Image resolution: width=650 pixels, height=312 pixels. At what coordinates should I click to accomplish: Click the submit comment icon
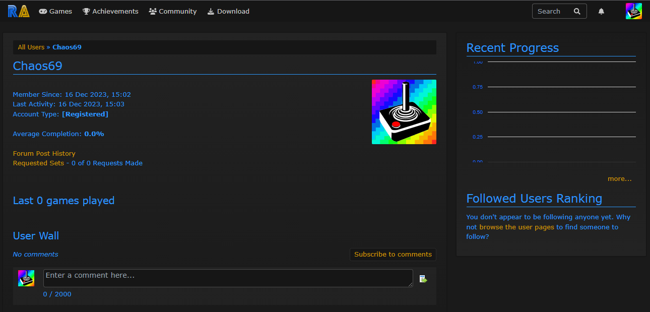[x=423, y=279]
